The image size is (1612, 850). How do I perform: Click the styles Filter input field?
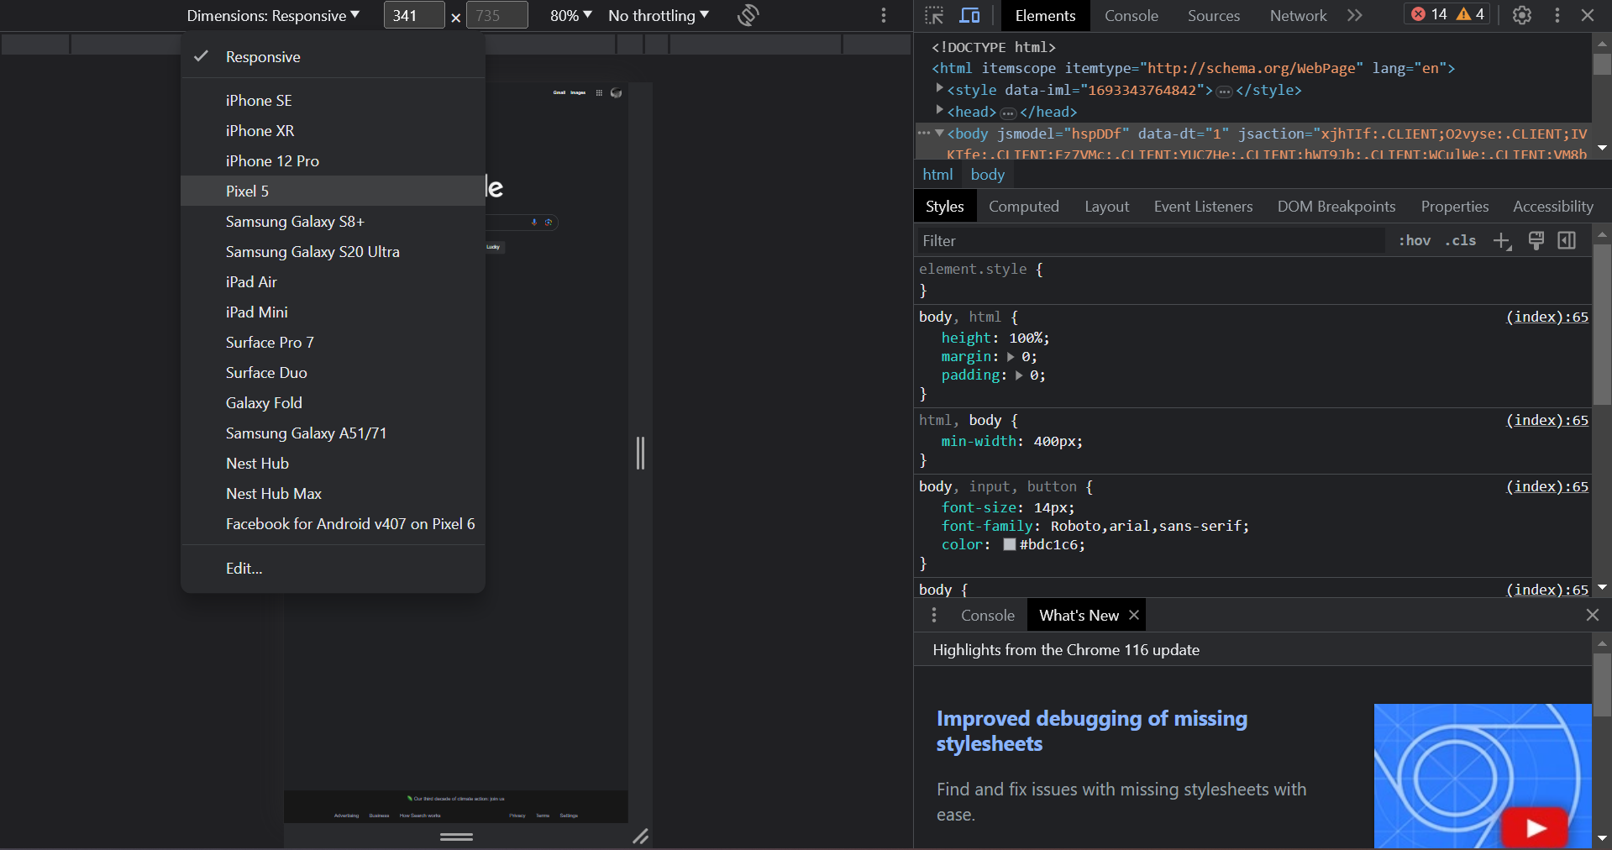click(x=1151, y=241)
